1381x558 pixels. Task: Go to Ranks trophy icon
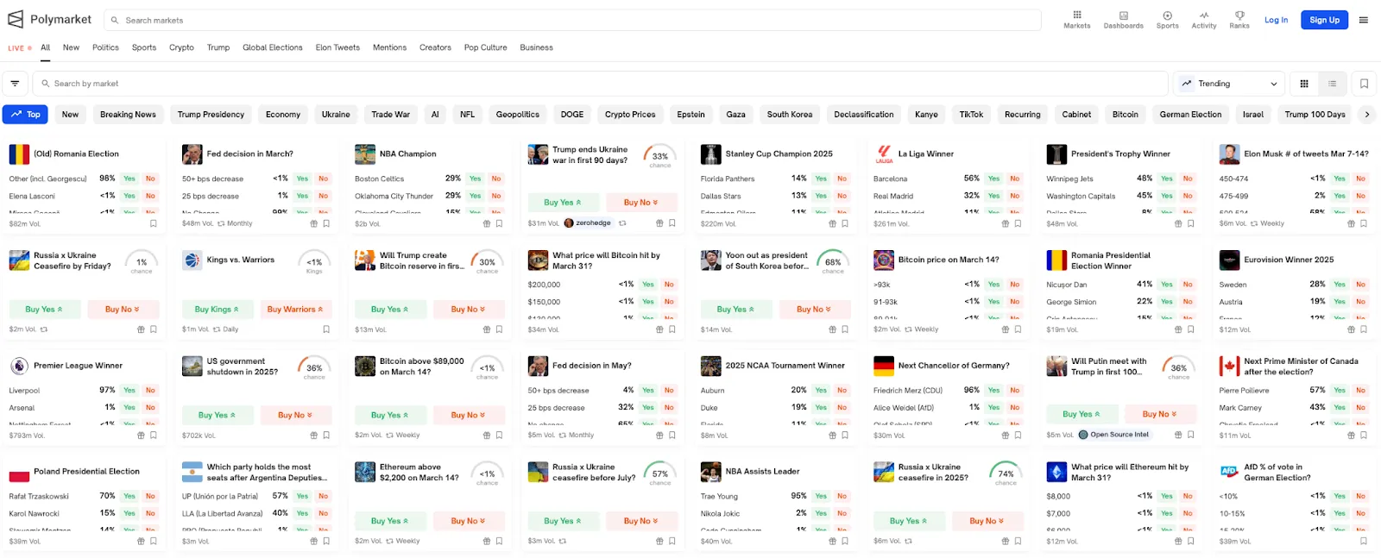pyautogui.click(x=1239, y=20)
